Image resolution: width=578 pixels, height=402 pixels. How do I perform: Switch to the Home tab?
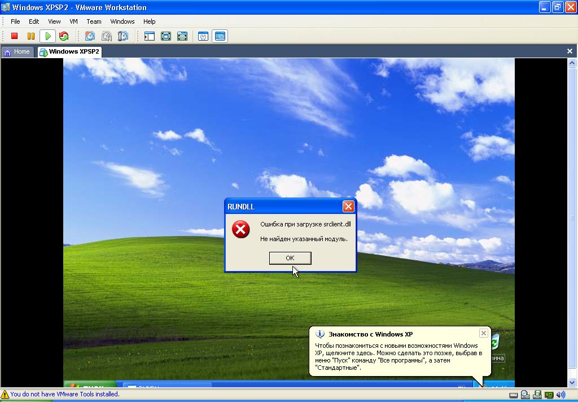click(17, 52)
